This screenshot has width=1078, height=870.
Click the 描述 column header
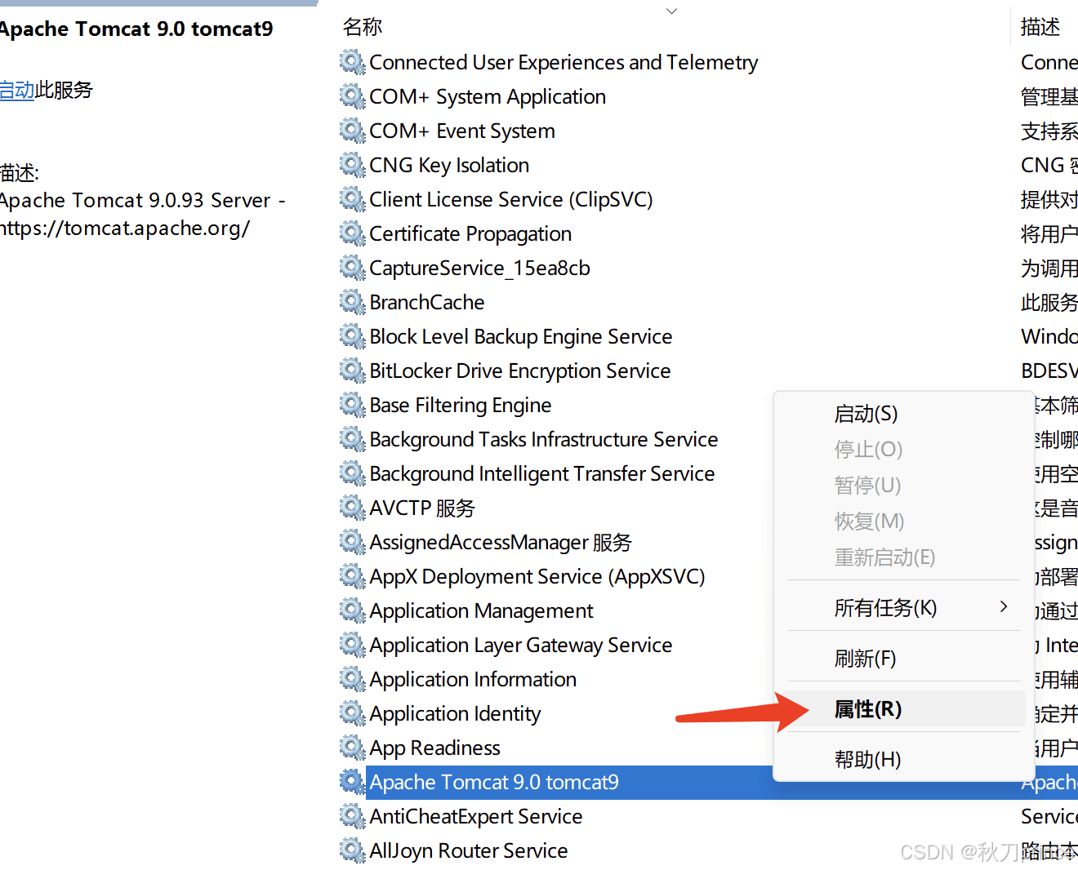pyautogui.click(x=1040, y=27)
